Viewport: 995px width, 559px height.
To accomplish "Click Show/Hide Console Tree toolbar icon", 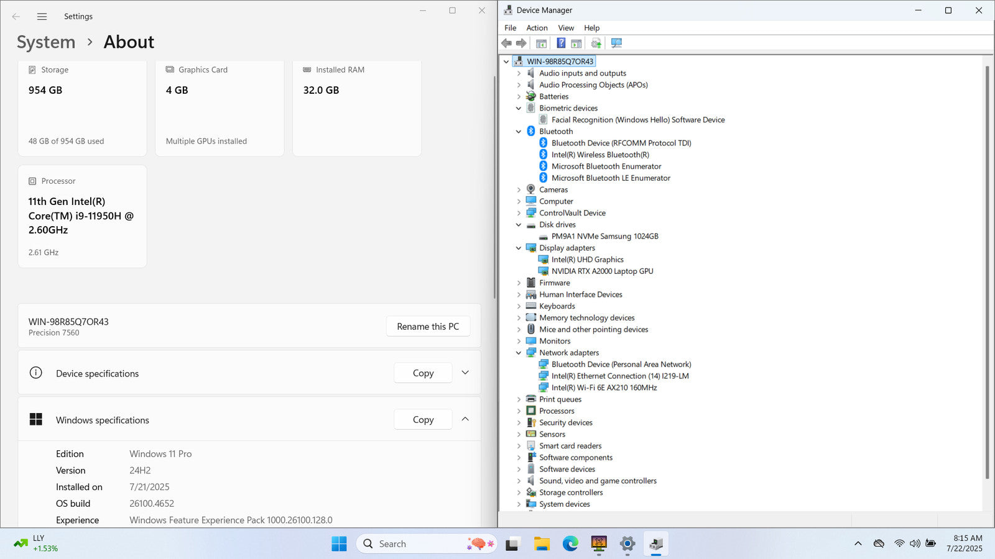I will point(541,43).
